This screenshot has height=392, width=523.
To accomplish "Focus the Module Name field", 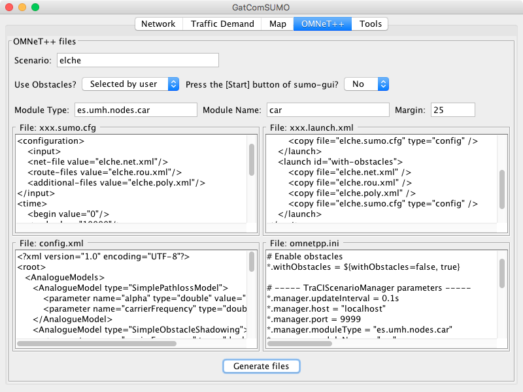I will 327,110.
